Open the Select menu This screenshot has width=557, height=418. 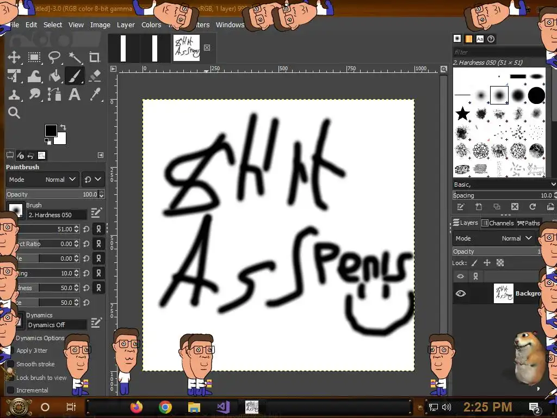53,24
